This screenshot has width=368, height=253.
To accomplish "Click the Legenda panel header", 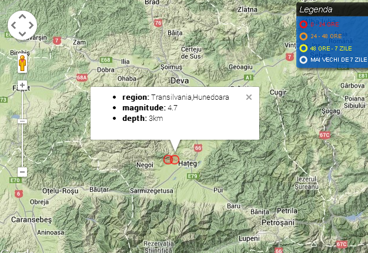I will click(332, 9).
